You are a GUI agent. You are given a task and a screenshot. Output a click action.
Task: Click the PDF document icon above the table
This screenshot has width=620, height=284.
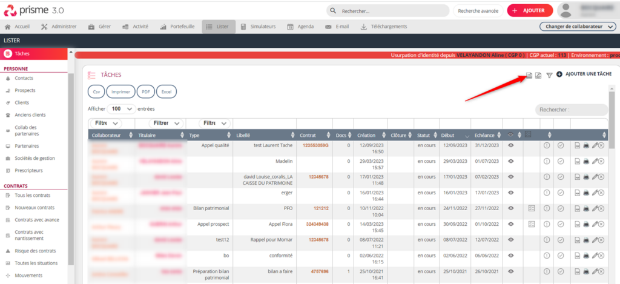(538, 75)
